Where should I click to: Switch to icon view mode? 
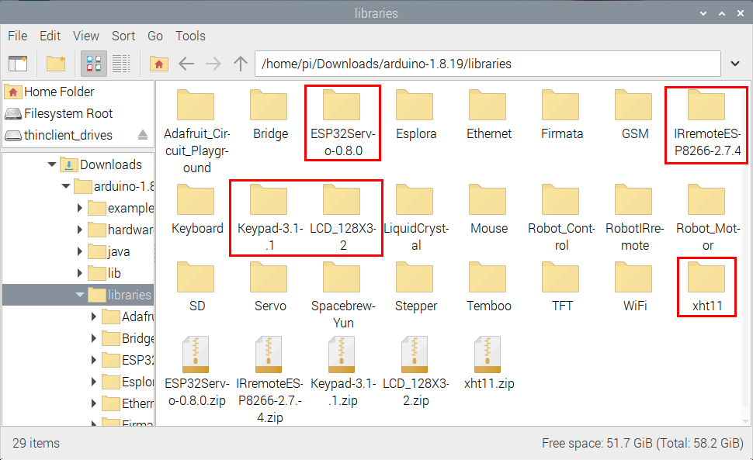(x=94, y=63)
